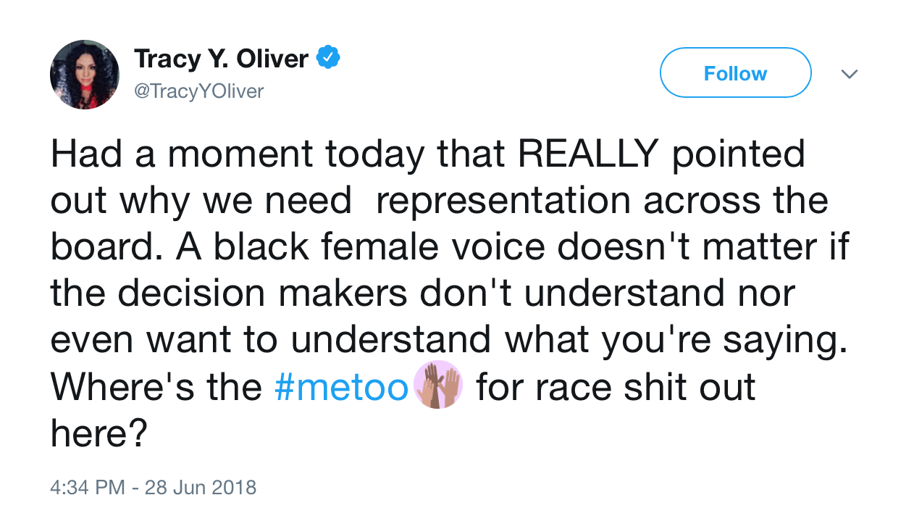
Task: Click the 4:34 PM timestamp
Action: pos(88,487)
